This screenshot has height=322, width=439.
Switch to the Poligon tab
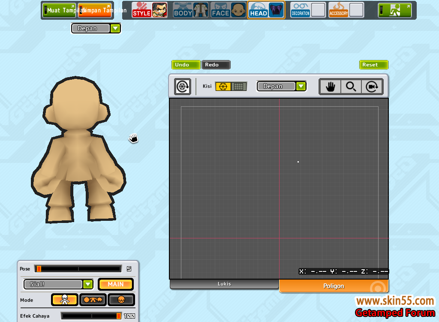[334, 286]
